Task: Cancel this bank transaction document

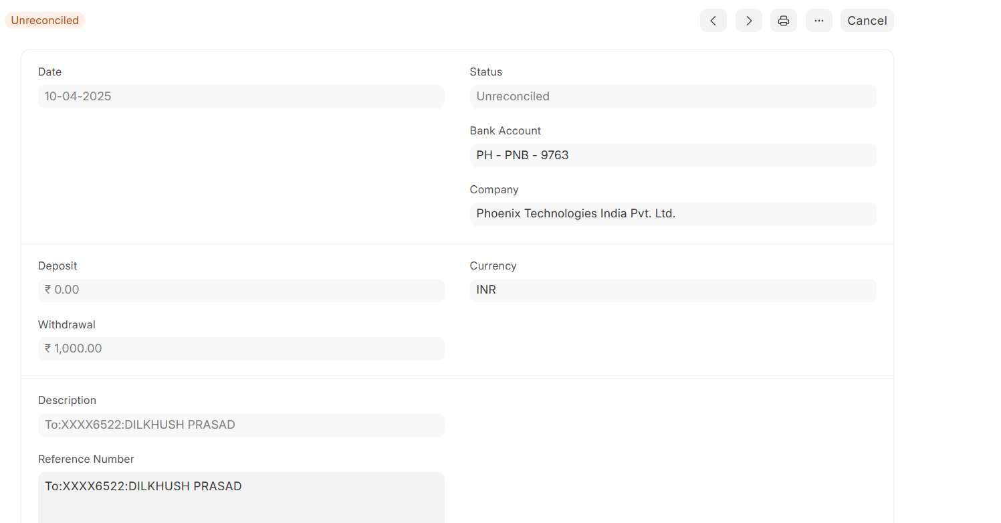Action: pos(867,21)
